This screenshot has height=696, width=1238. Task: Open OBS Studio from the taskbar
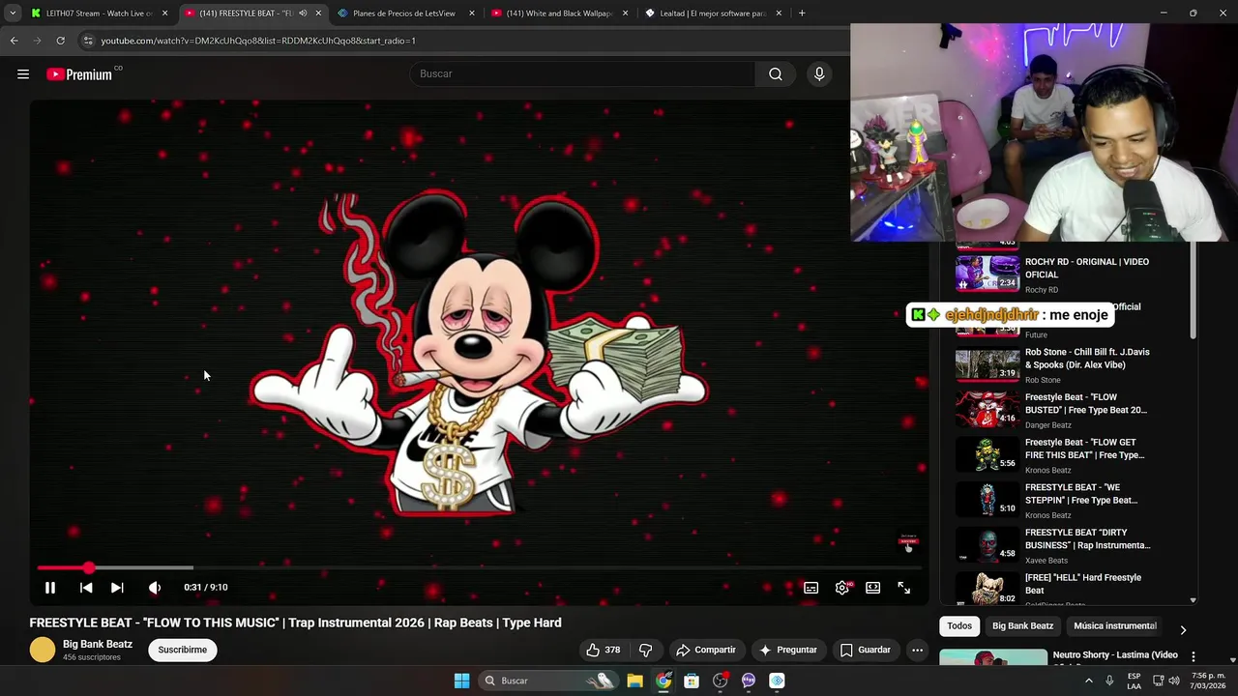tap(720, 681)
